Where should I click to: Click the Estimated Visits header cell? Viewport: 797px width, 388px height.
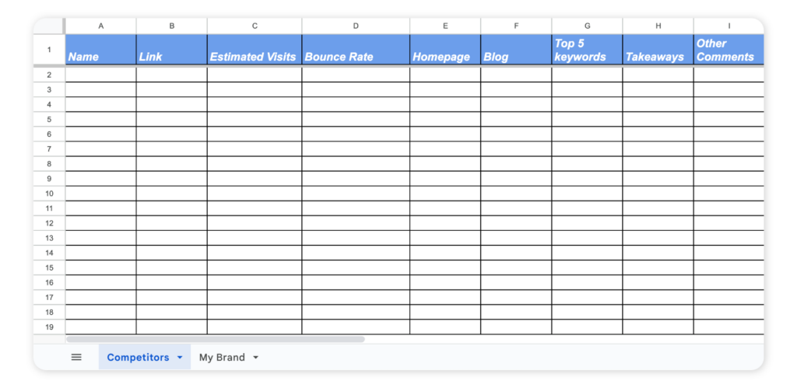(x=255, y=50)
